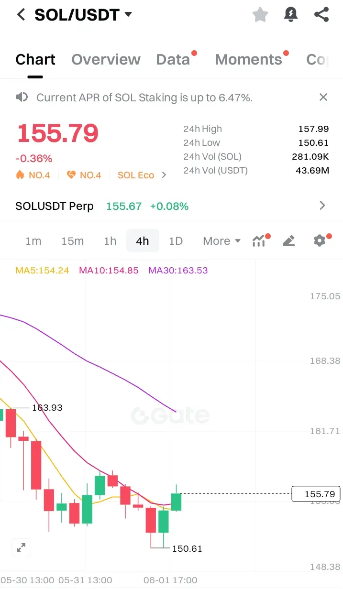This screenshot has height=589, width=343.
Task: Dismiss the SOL Staking APR banner
Action: coord(323,98)
